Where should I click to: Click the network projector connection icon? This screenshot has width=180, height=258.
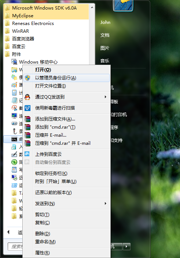14,123
